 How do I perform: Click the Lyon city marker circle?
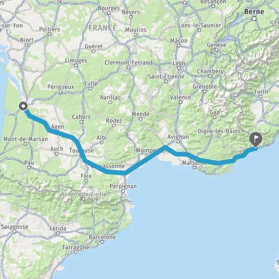(x=179, y=68)
